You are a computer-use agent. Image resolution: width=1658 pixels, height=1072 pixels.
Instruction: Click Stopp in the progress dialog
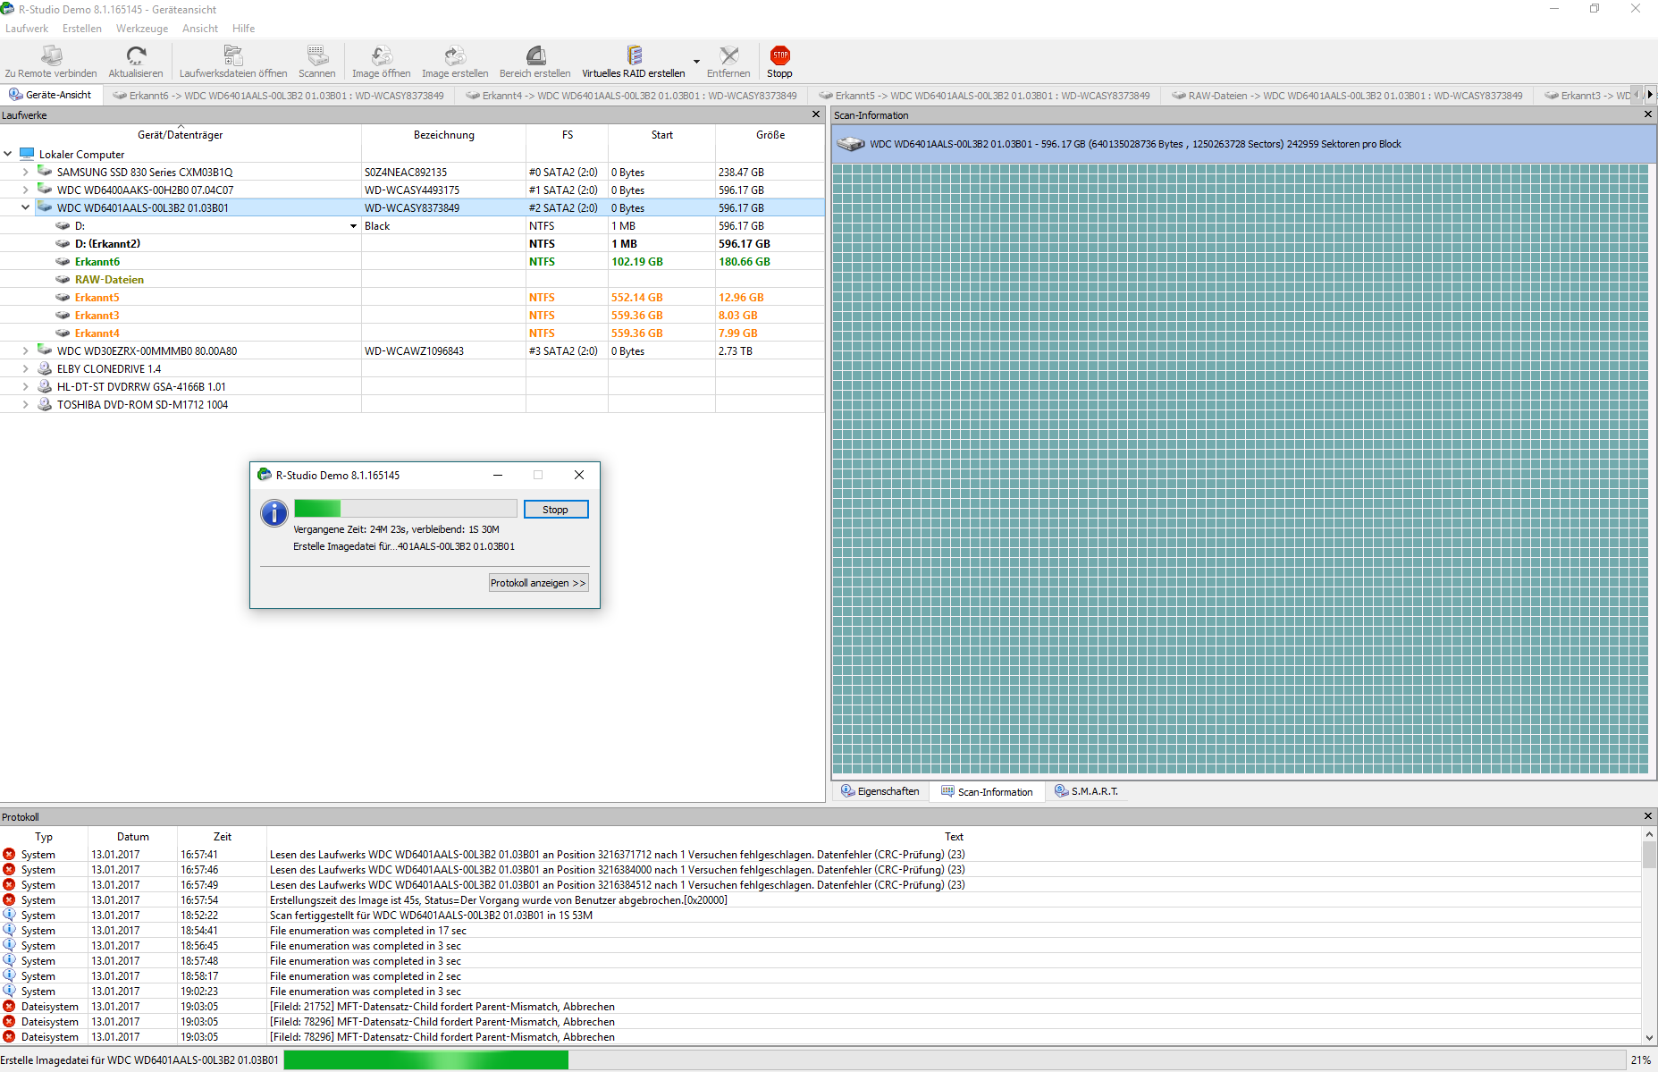coord(555,509)
